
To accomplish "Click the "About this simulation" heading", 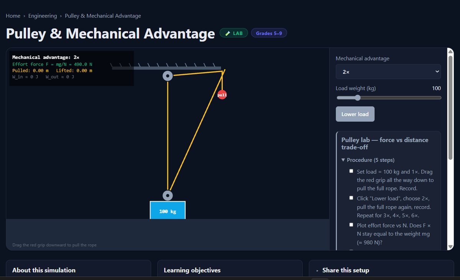I will [44, 270].
